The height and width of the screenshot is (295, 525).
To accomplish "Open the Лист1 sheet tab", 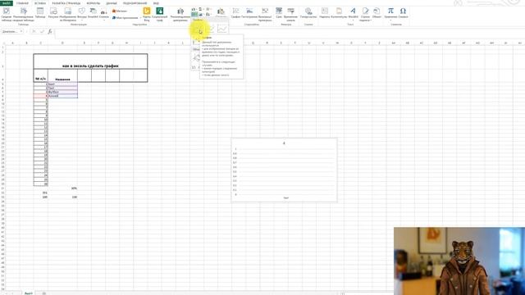I will (x=29, y=293).
